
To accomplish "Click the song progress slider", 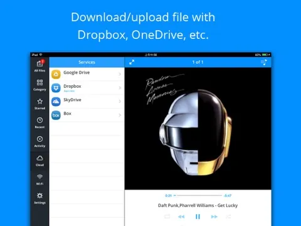I will [x=198, y=195].
